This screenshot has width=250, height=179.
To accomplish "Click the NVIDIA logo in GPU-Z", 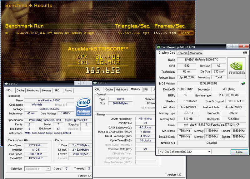I will pos(237,68).
